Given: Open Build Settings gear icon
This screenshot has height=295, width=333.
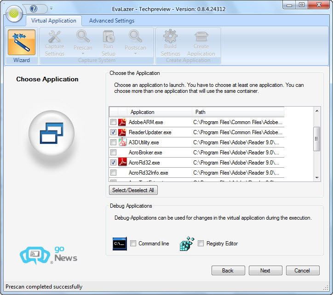Looking at the screenshot, I should tap(170, 36).
